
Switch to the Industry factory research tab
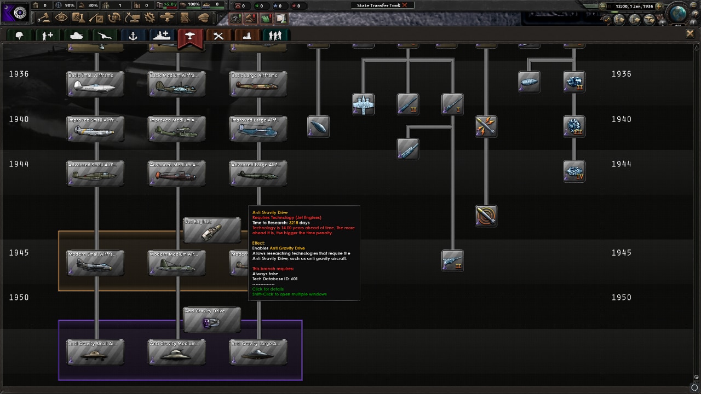[247, 36]
